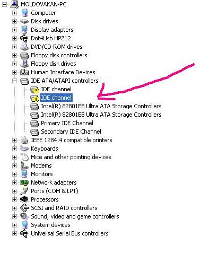Click the SCSI and RAID controllers icon
The image size is (201, 262).
pos(24,208)
